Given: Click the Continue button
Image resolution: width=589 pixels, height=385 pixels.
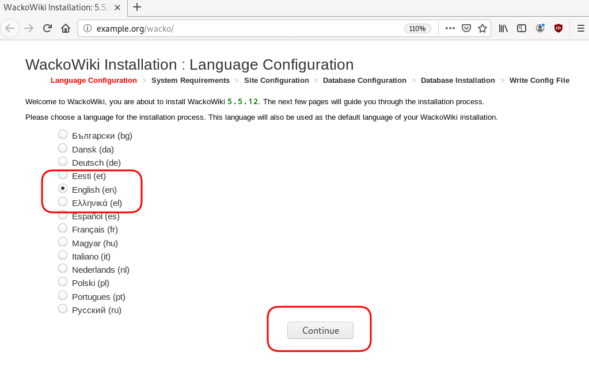Looking at the screenshot, I should (320, 330).
